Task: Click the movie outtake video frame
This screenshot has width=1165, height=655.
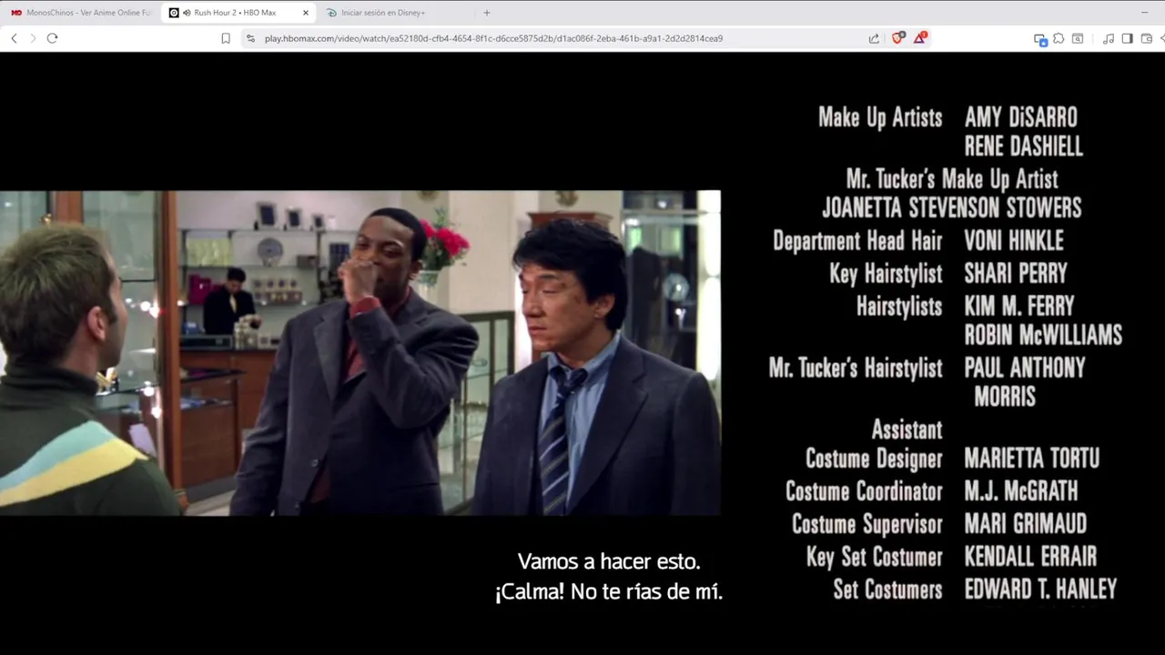Action: [x=360, y=353]
